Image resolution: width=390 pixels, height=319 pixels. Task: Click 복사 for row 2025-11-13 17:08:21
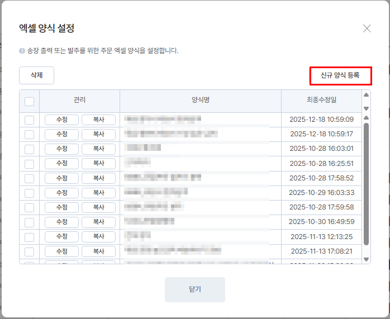99,251
